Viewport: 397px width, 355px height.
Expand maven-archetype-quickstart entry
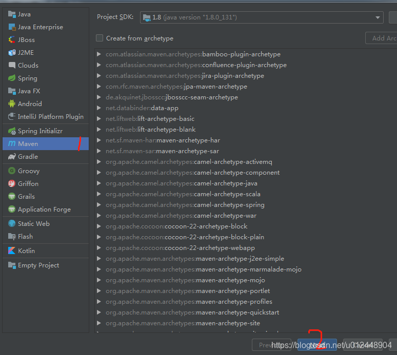99,312
